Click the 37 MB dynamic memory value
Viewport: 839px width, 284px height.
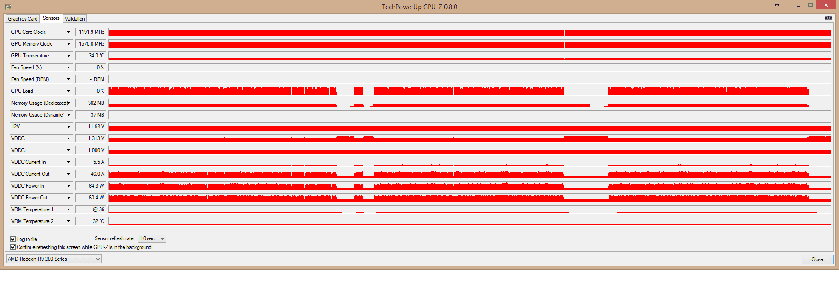click(90, 115)
